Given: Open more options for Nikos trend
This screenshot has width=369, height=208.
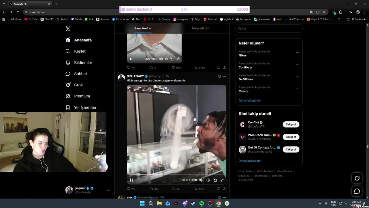Looking at the screenshot, I should coord(298,52).
